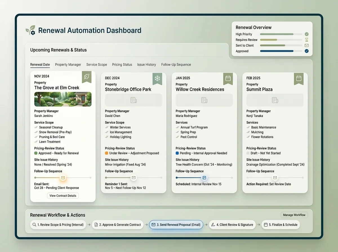Click the Manage Workflow button
The width and height of the screenshot is (338, 252).
294,215
